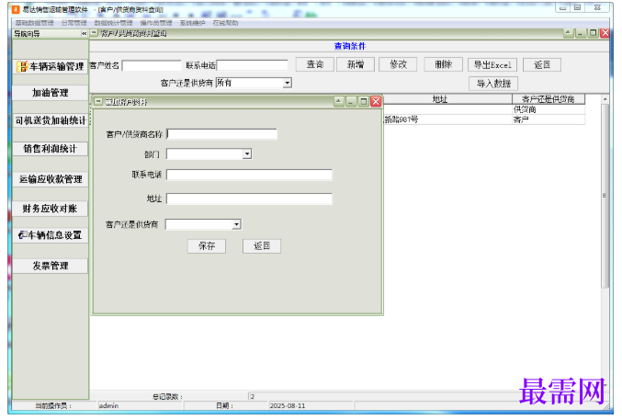Close the 增加客户资料 dialog with the red X
The width and height of the screenshot is (622, 420).
point(376,102)
